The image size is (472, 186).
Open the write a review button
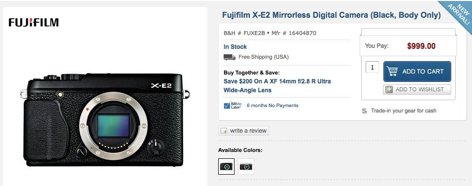(x=243, y=131)
